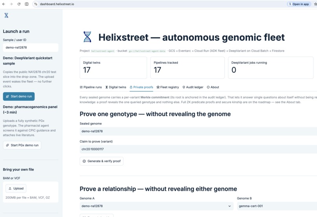
Task: Edit the Sample / user ID field
Action: 31,48
